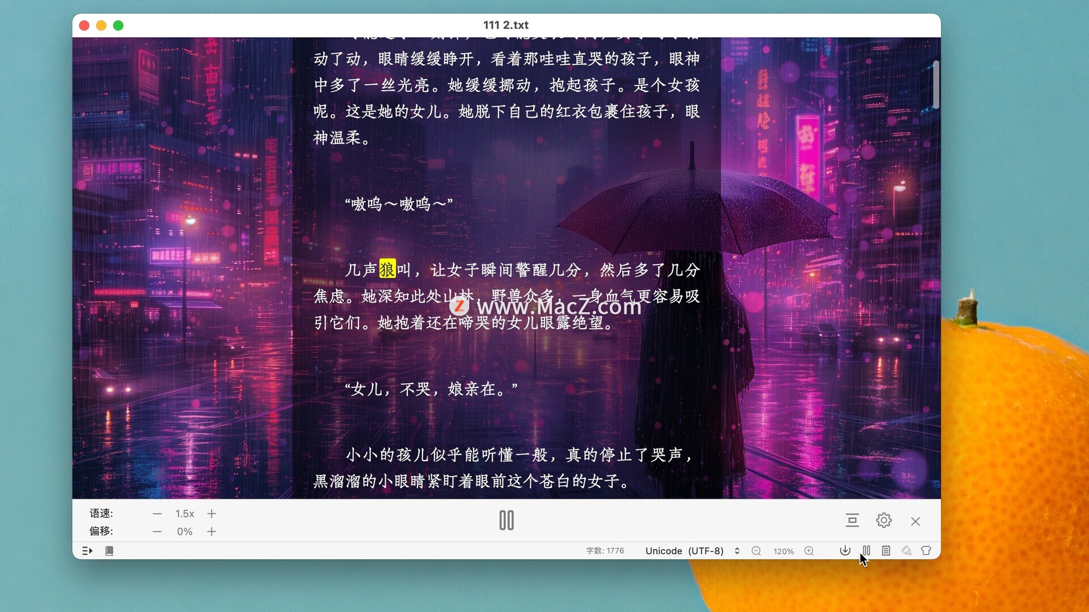Pause the text-to-speech reading
This screenshot has width=1089, height=612.
(506, 520)
